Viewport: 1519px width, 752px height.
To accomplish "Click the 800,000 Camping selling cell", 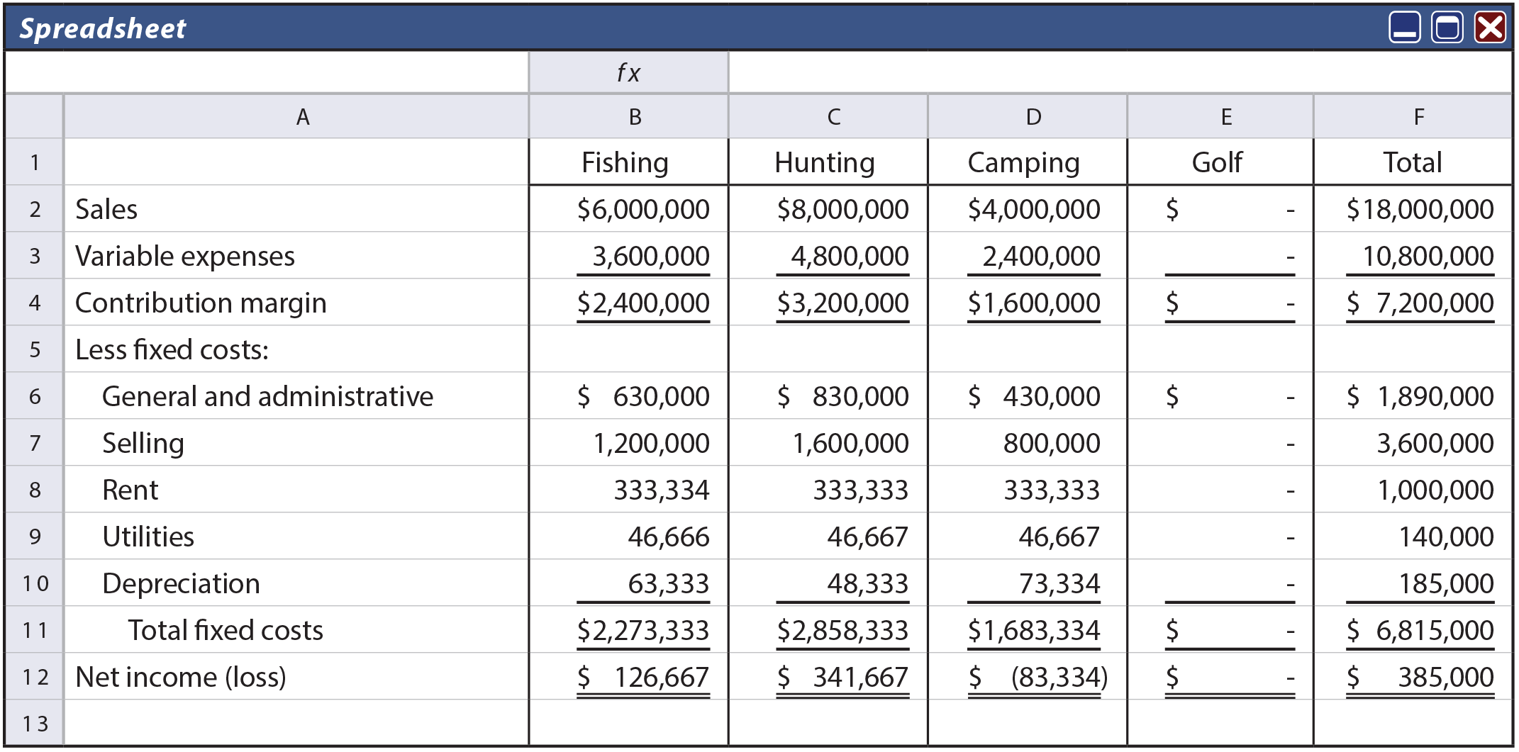I will [x=1028, y=443].
